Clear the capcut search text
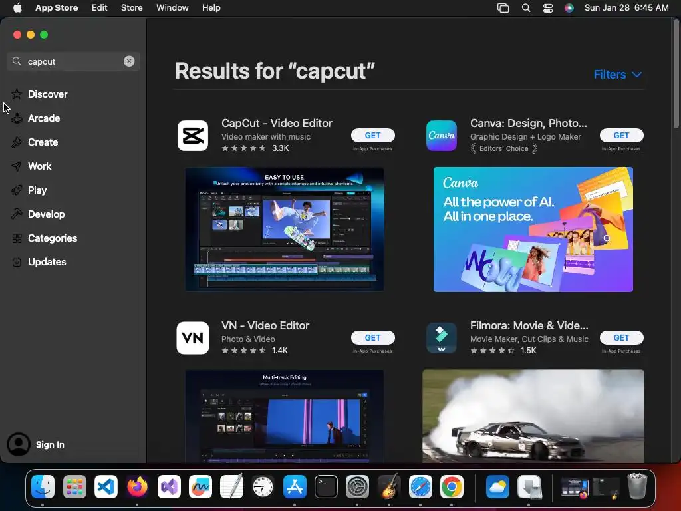 [x=129, y=61]
